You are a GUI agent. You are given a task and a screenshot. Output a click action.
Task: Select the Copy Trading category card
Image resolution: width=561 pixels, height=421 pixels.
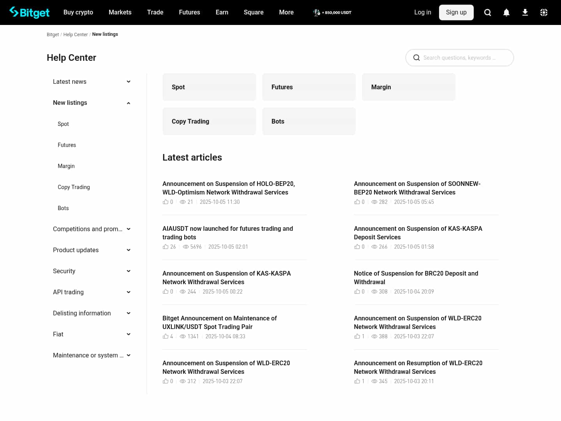click(209, 121)
